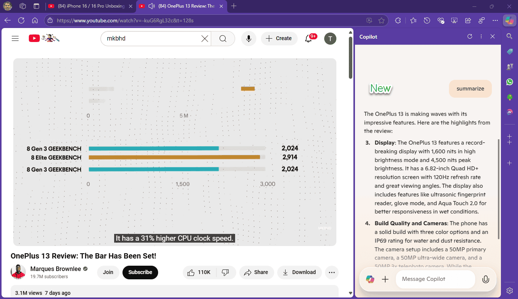The image size is (518, 299).
Task: Mute the OnePlus 13 tab audio
Action: tap(152, 6)
